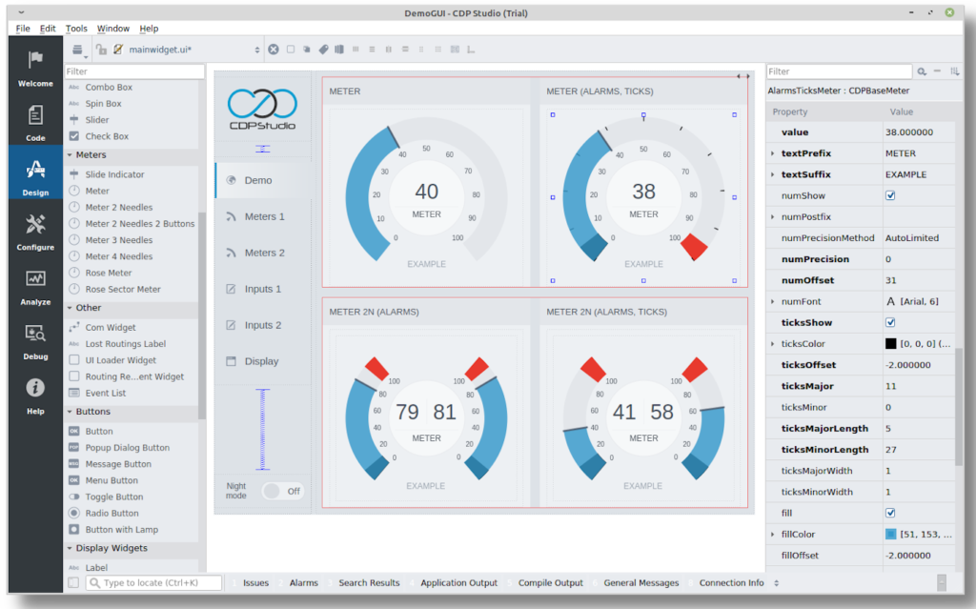Click the fillColor blue swatch
The image size is (976, 609).
[890, 534]
